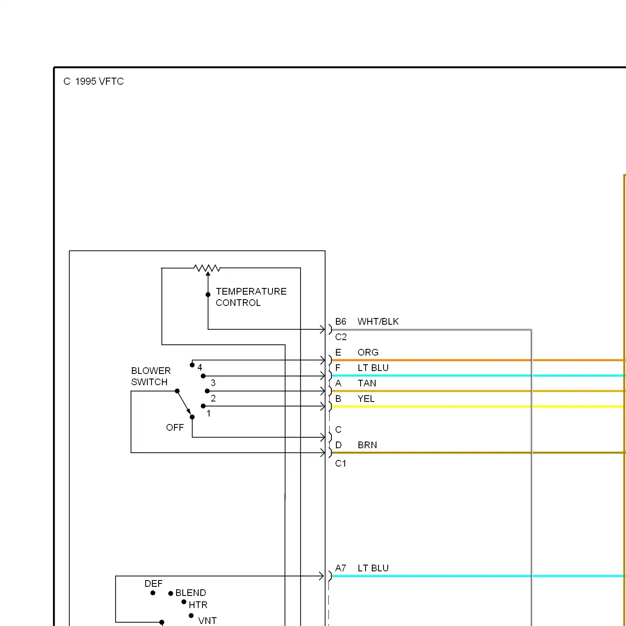This screenshot has width=626, height=626.
Task: Click pin letter 'C' above pin D
Action: pyautogui.click(x=338, y=429)
